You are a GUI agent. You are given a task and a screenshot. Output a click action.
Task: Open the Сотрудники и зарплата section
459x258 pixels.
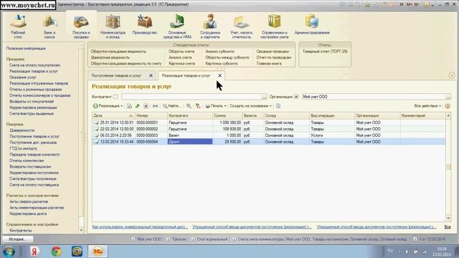pyautogui.click(x=210, y=27)
